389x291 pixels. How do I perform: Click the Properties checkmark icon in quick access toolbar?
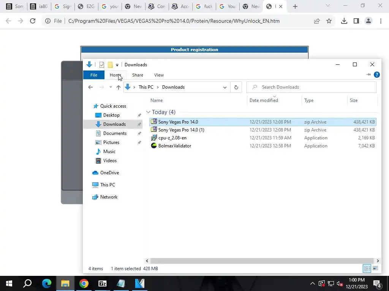(102, 65)
